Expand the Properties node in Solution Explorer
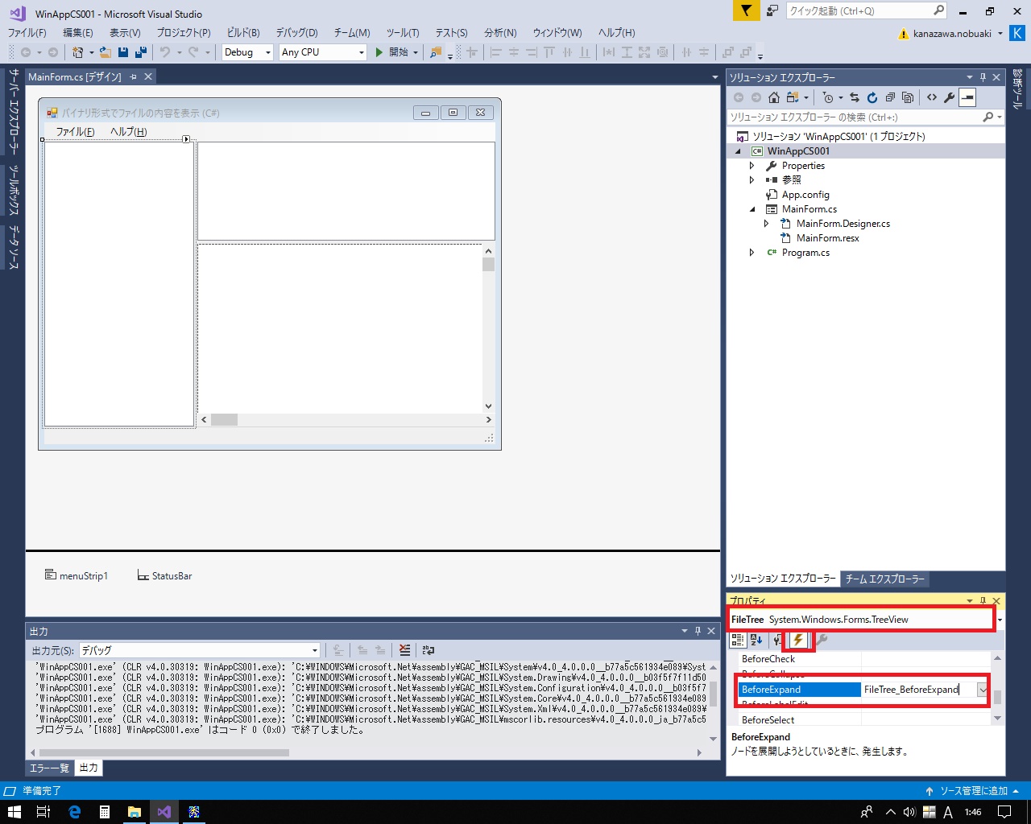Screen dimensions: 1031x824 [x=752, y=166]
